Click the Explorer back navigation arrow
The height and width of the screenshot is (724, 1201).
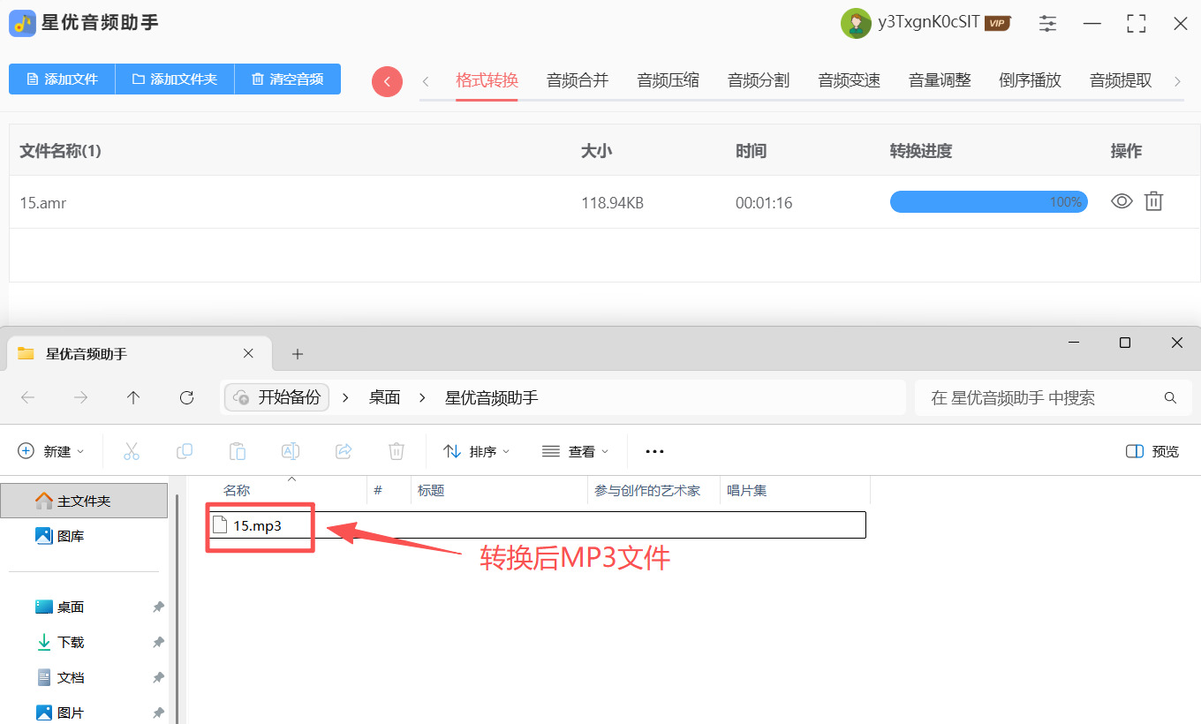27,398
